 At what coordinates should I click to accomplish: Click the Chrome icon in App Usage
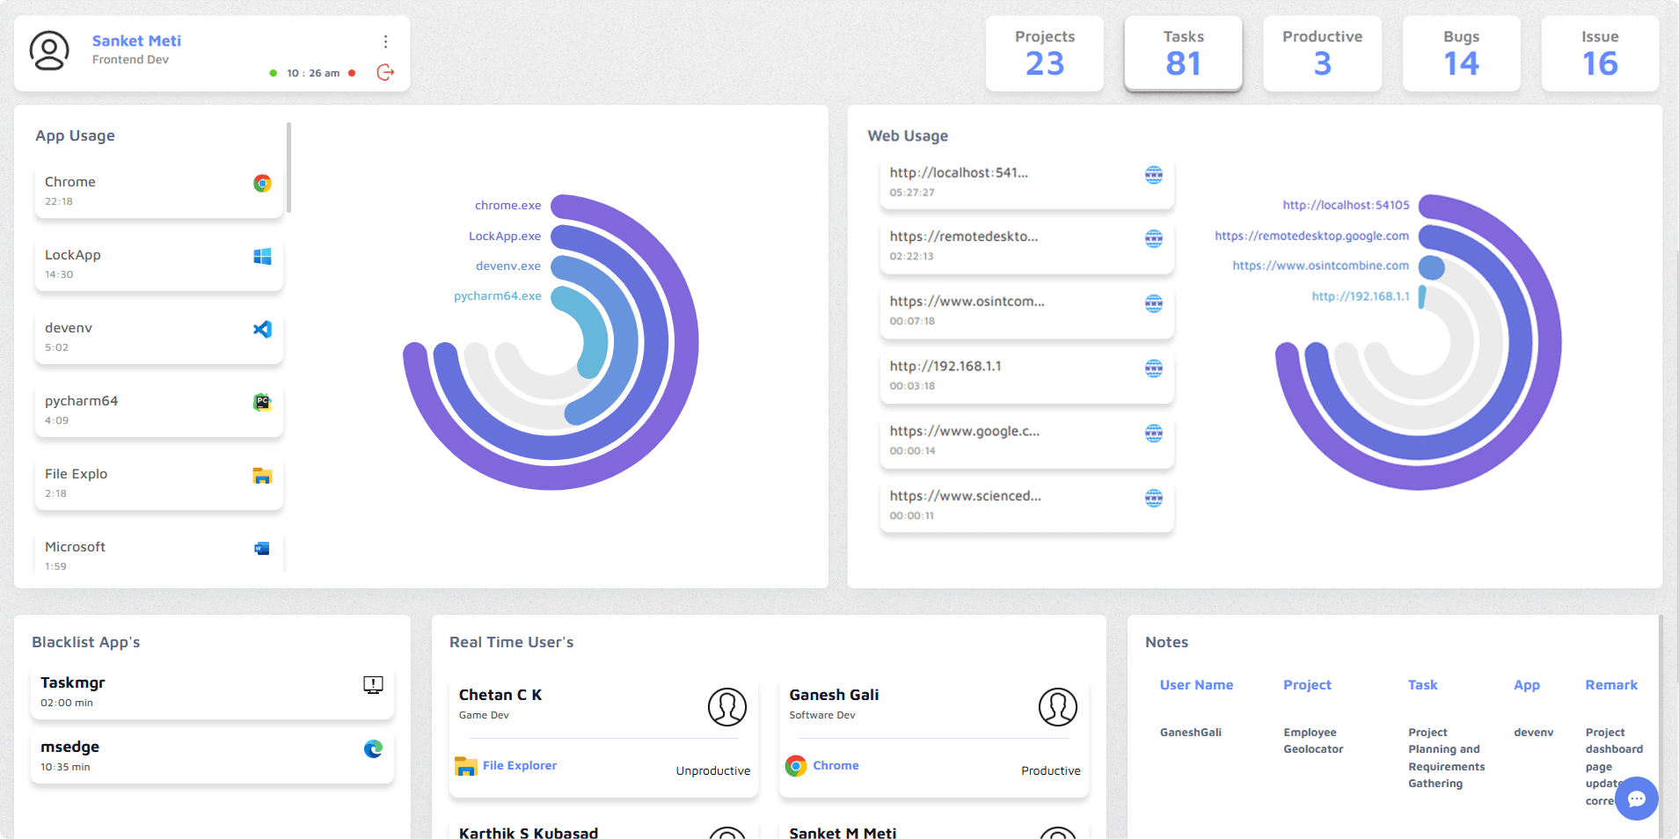262,183
